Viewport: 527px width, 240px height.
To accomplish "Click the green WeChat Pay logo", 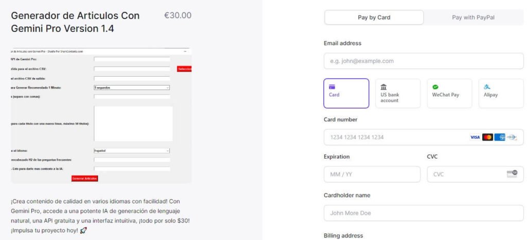I will coord(435,87).
